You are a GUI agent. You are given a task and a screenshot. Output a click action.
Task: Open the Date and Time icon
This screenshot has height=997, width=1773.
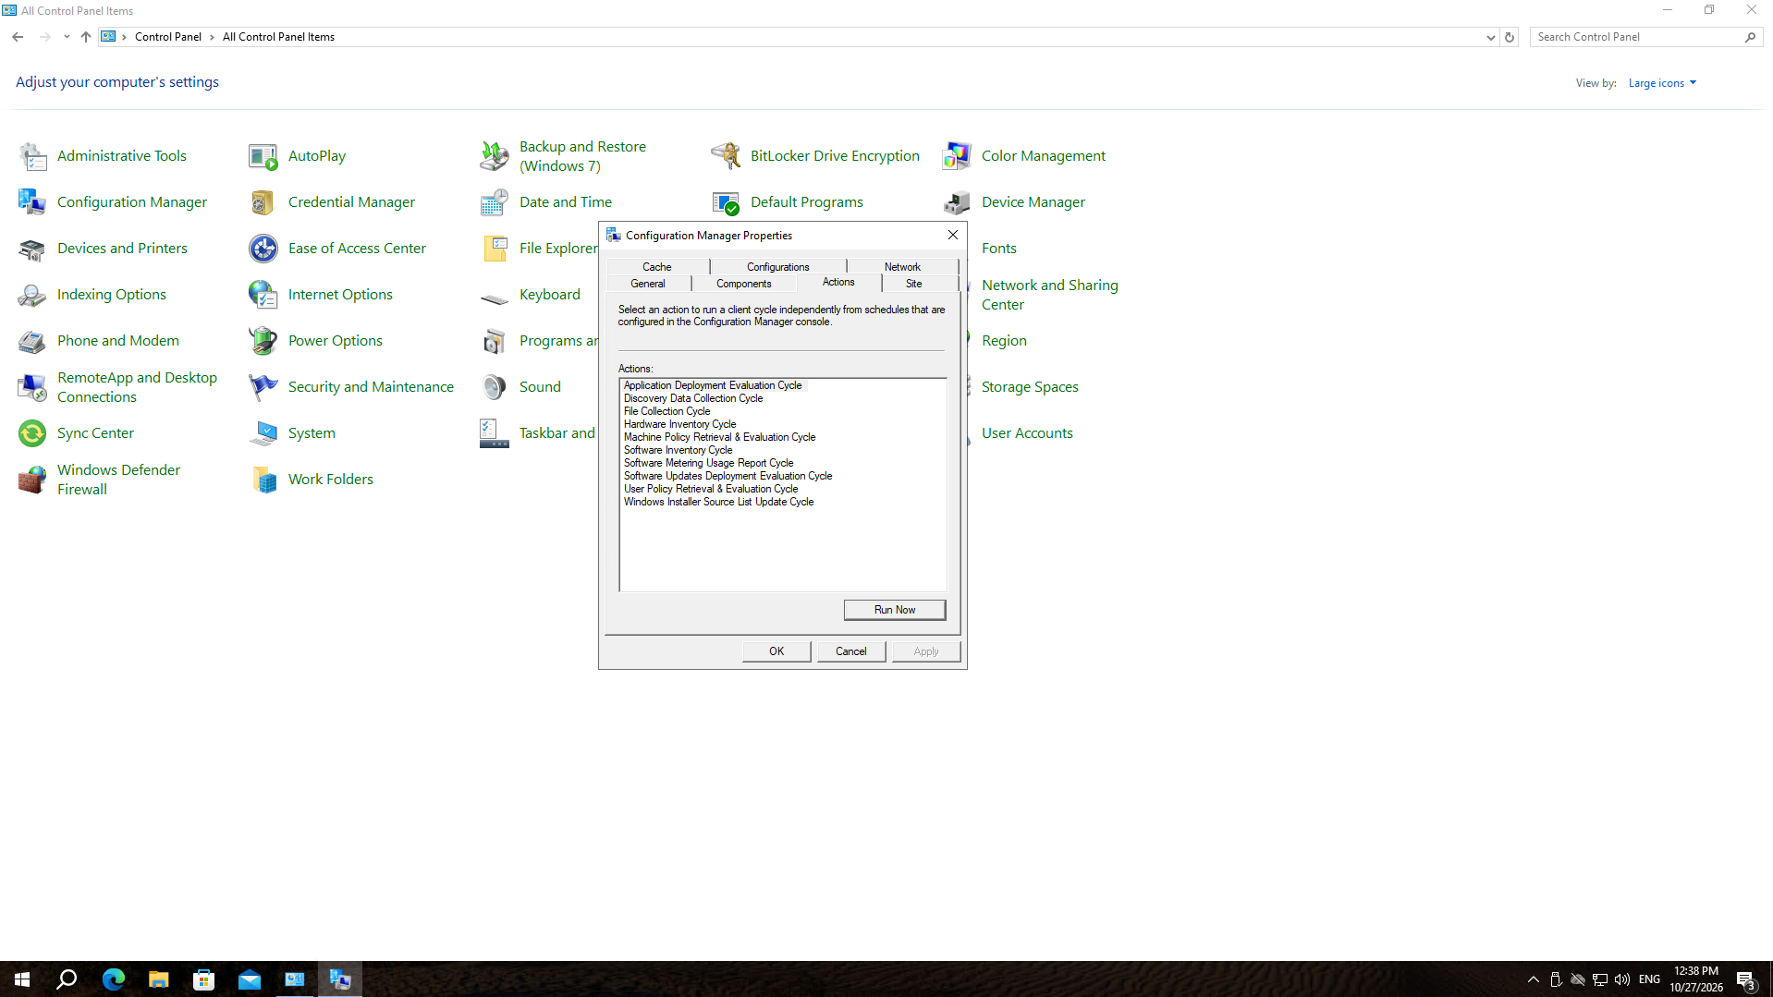coord(495,202)
